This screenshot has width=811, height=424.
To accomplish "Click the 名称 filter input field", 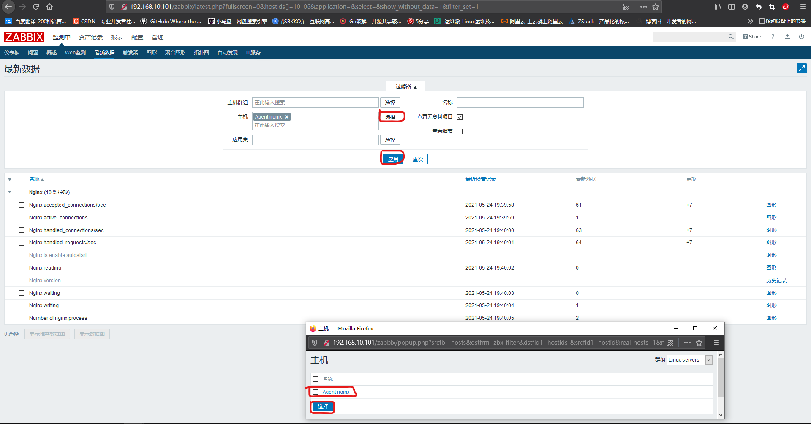I will [x=520, y=103].
